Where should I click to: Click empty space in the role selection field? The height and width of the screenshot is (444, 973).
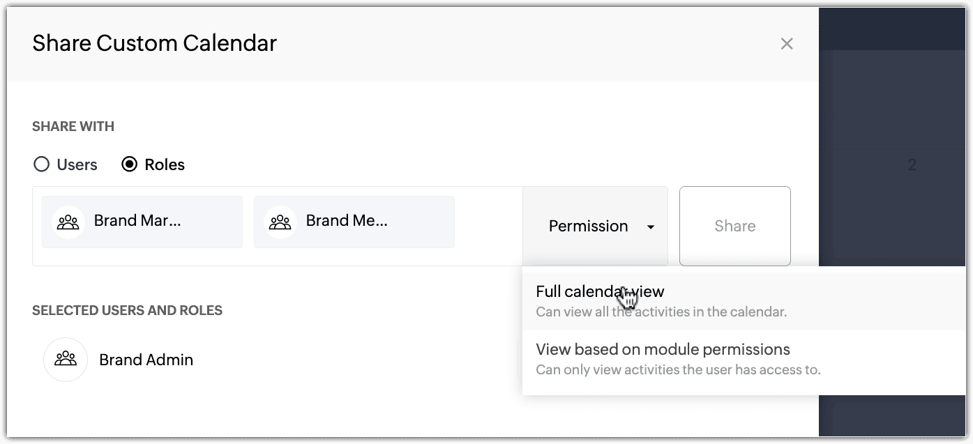point(488,226)
